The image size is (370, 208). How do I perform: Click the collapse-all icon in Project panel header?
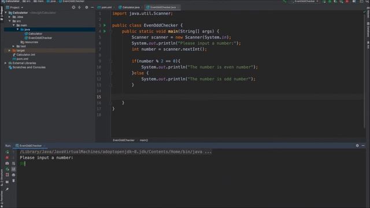[80, 8]
